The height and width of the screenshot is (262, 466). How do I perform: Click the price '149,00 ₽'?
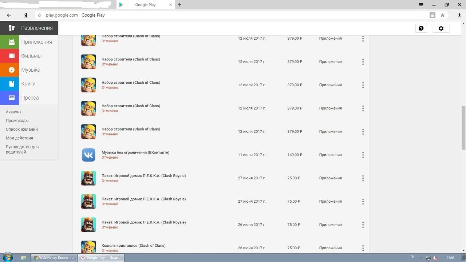click(295, 155)
